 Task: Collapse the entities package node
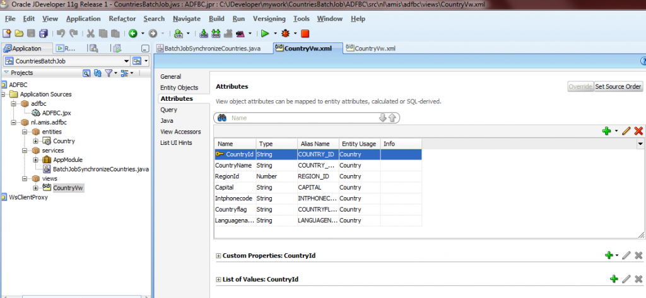tap(25, 132)
